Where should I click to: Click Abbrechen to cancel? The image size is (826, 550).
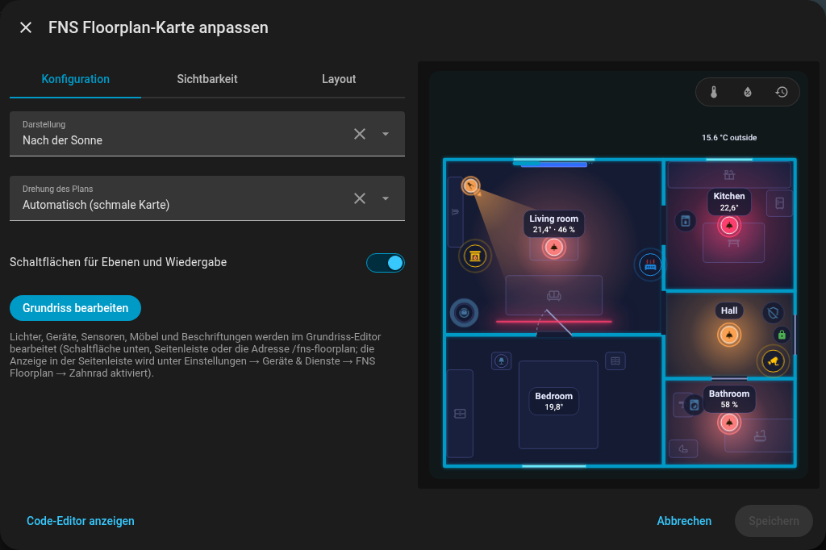click(x=684, y=521)
